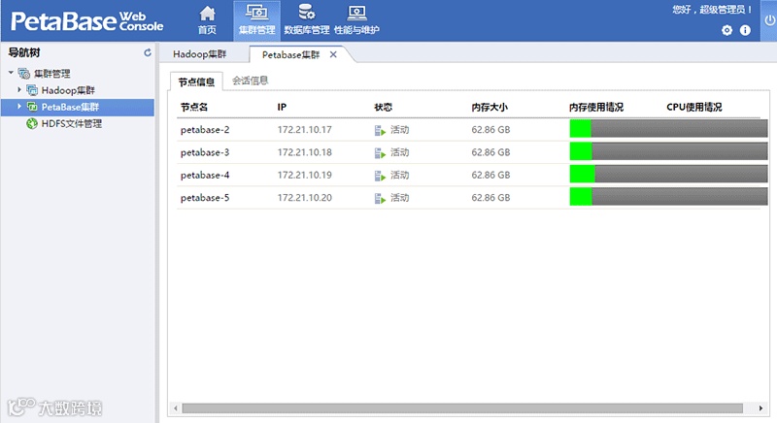Select node name petabase-4
This screenshot has height=423, width=777.
(x=205, y=176)
